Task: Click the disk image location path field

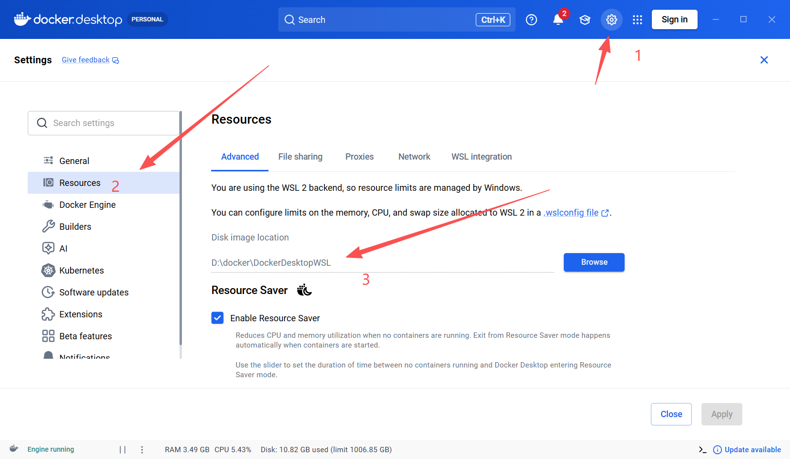Action: (382, 263)
